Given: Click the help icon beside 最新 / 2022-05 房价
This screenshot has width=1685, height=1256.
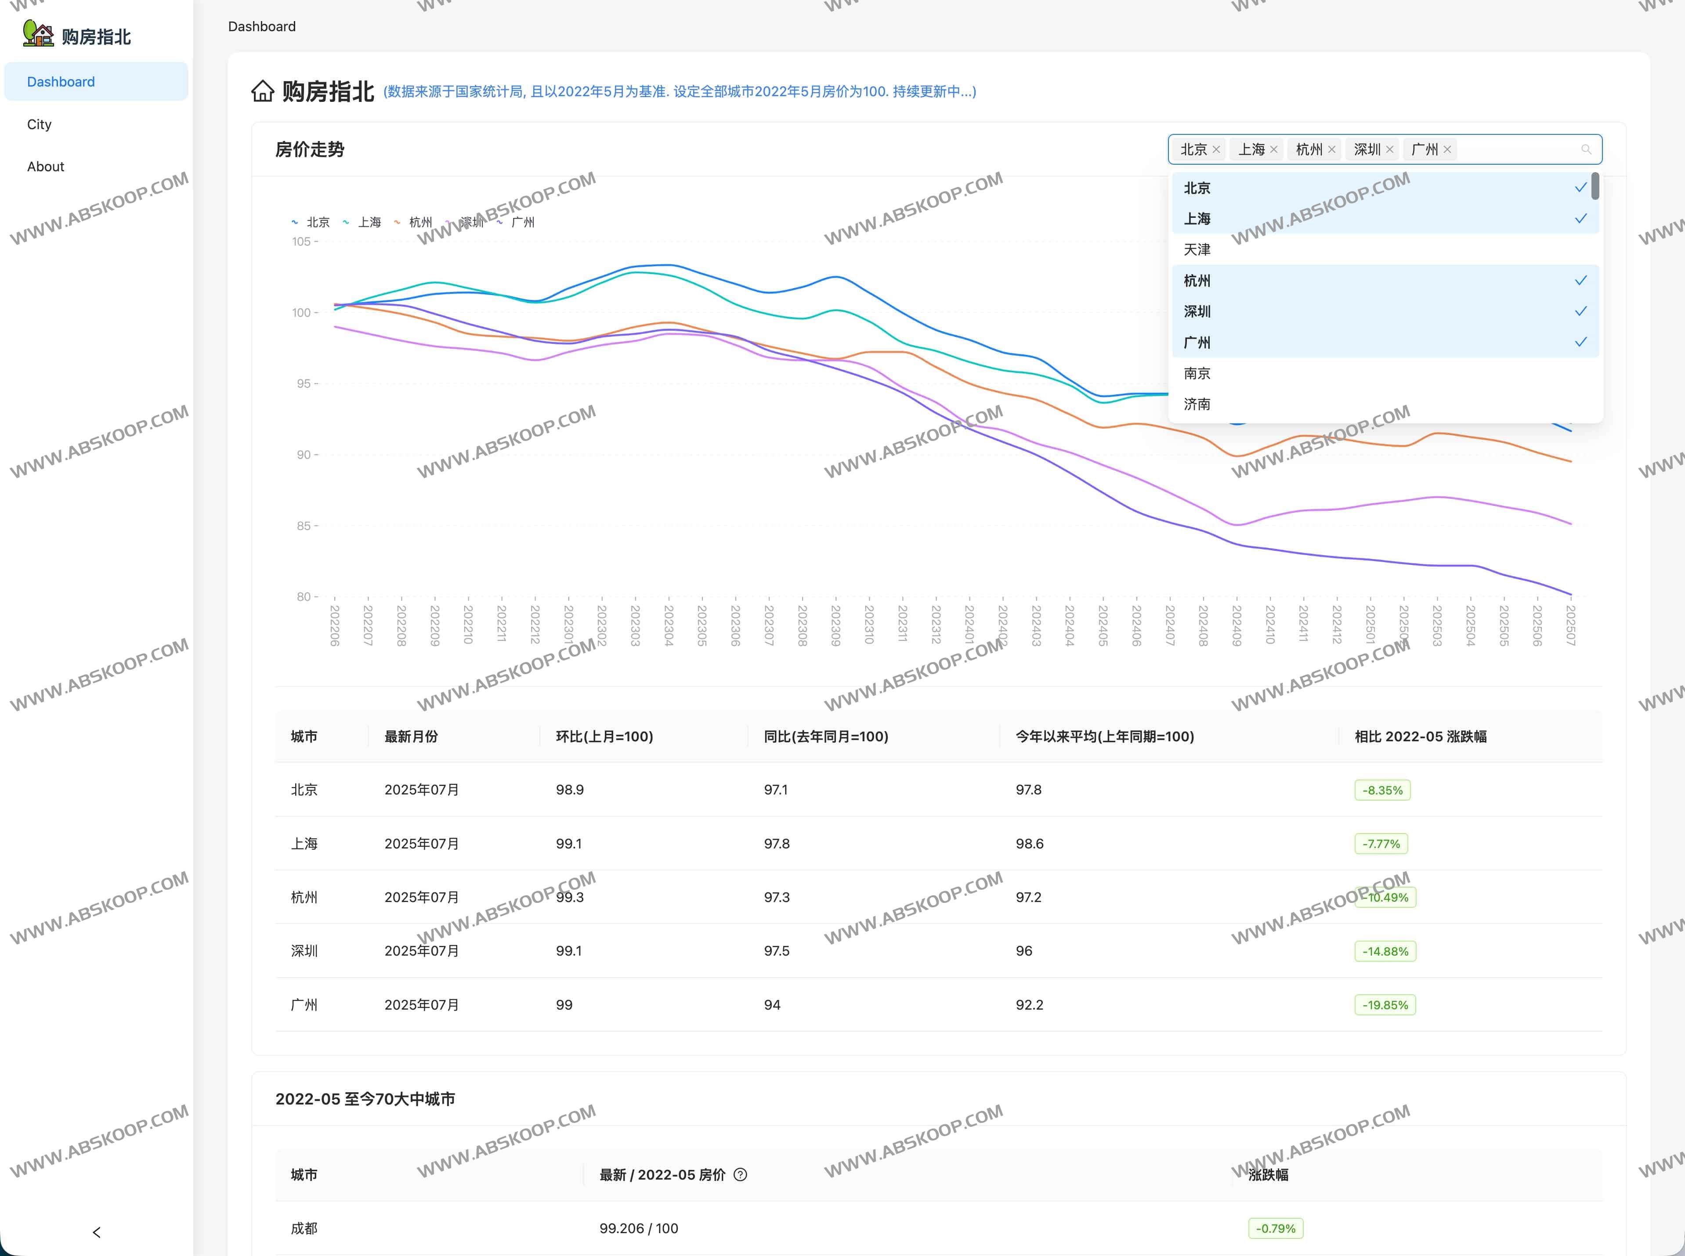Looking at the screenshot, I should pos(740,1175).
